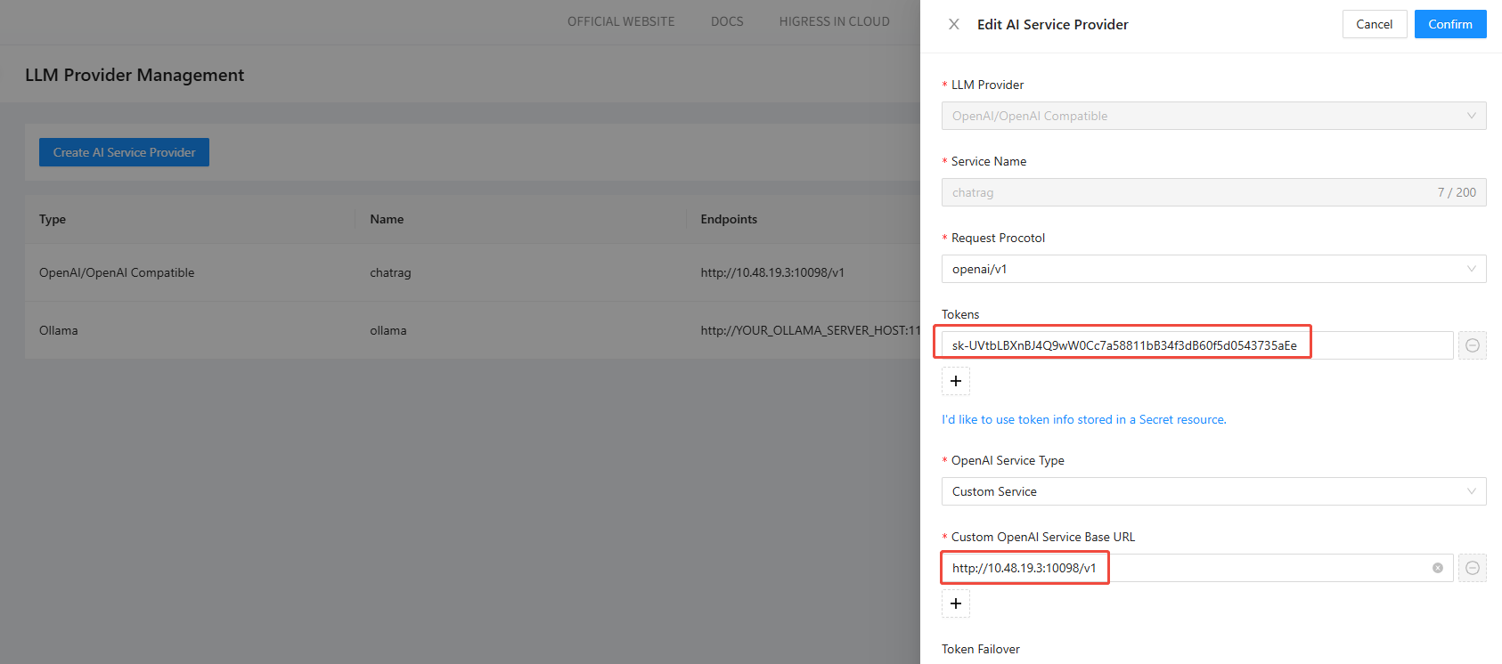The height and width of the screenshot is (664, 1502).
Task: Go to OFFICIAL WEBSITE menu item
Action: coord(621,21)
